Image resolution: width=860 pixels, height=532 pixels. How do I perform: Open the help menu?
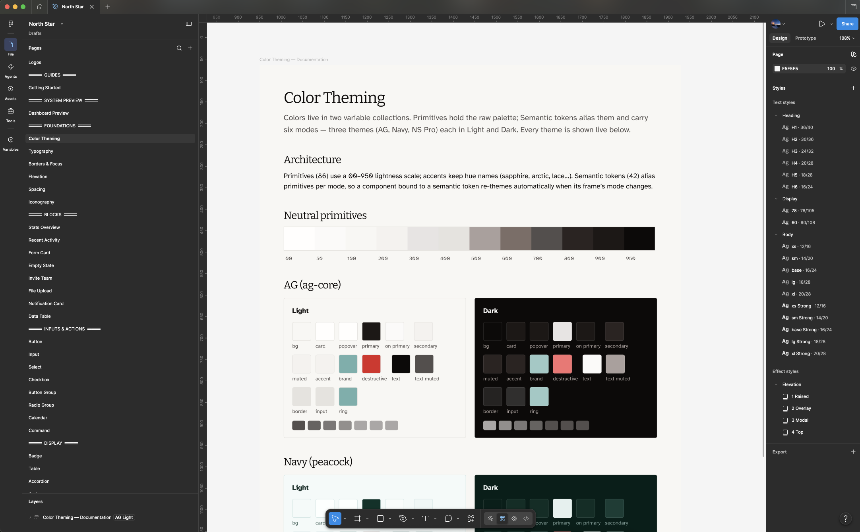(846, 519)
